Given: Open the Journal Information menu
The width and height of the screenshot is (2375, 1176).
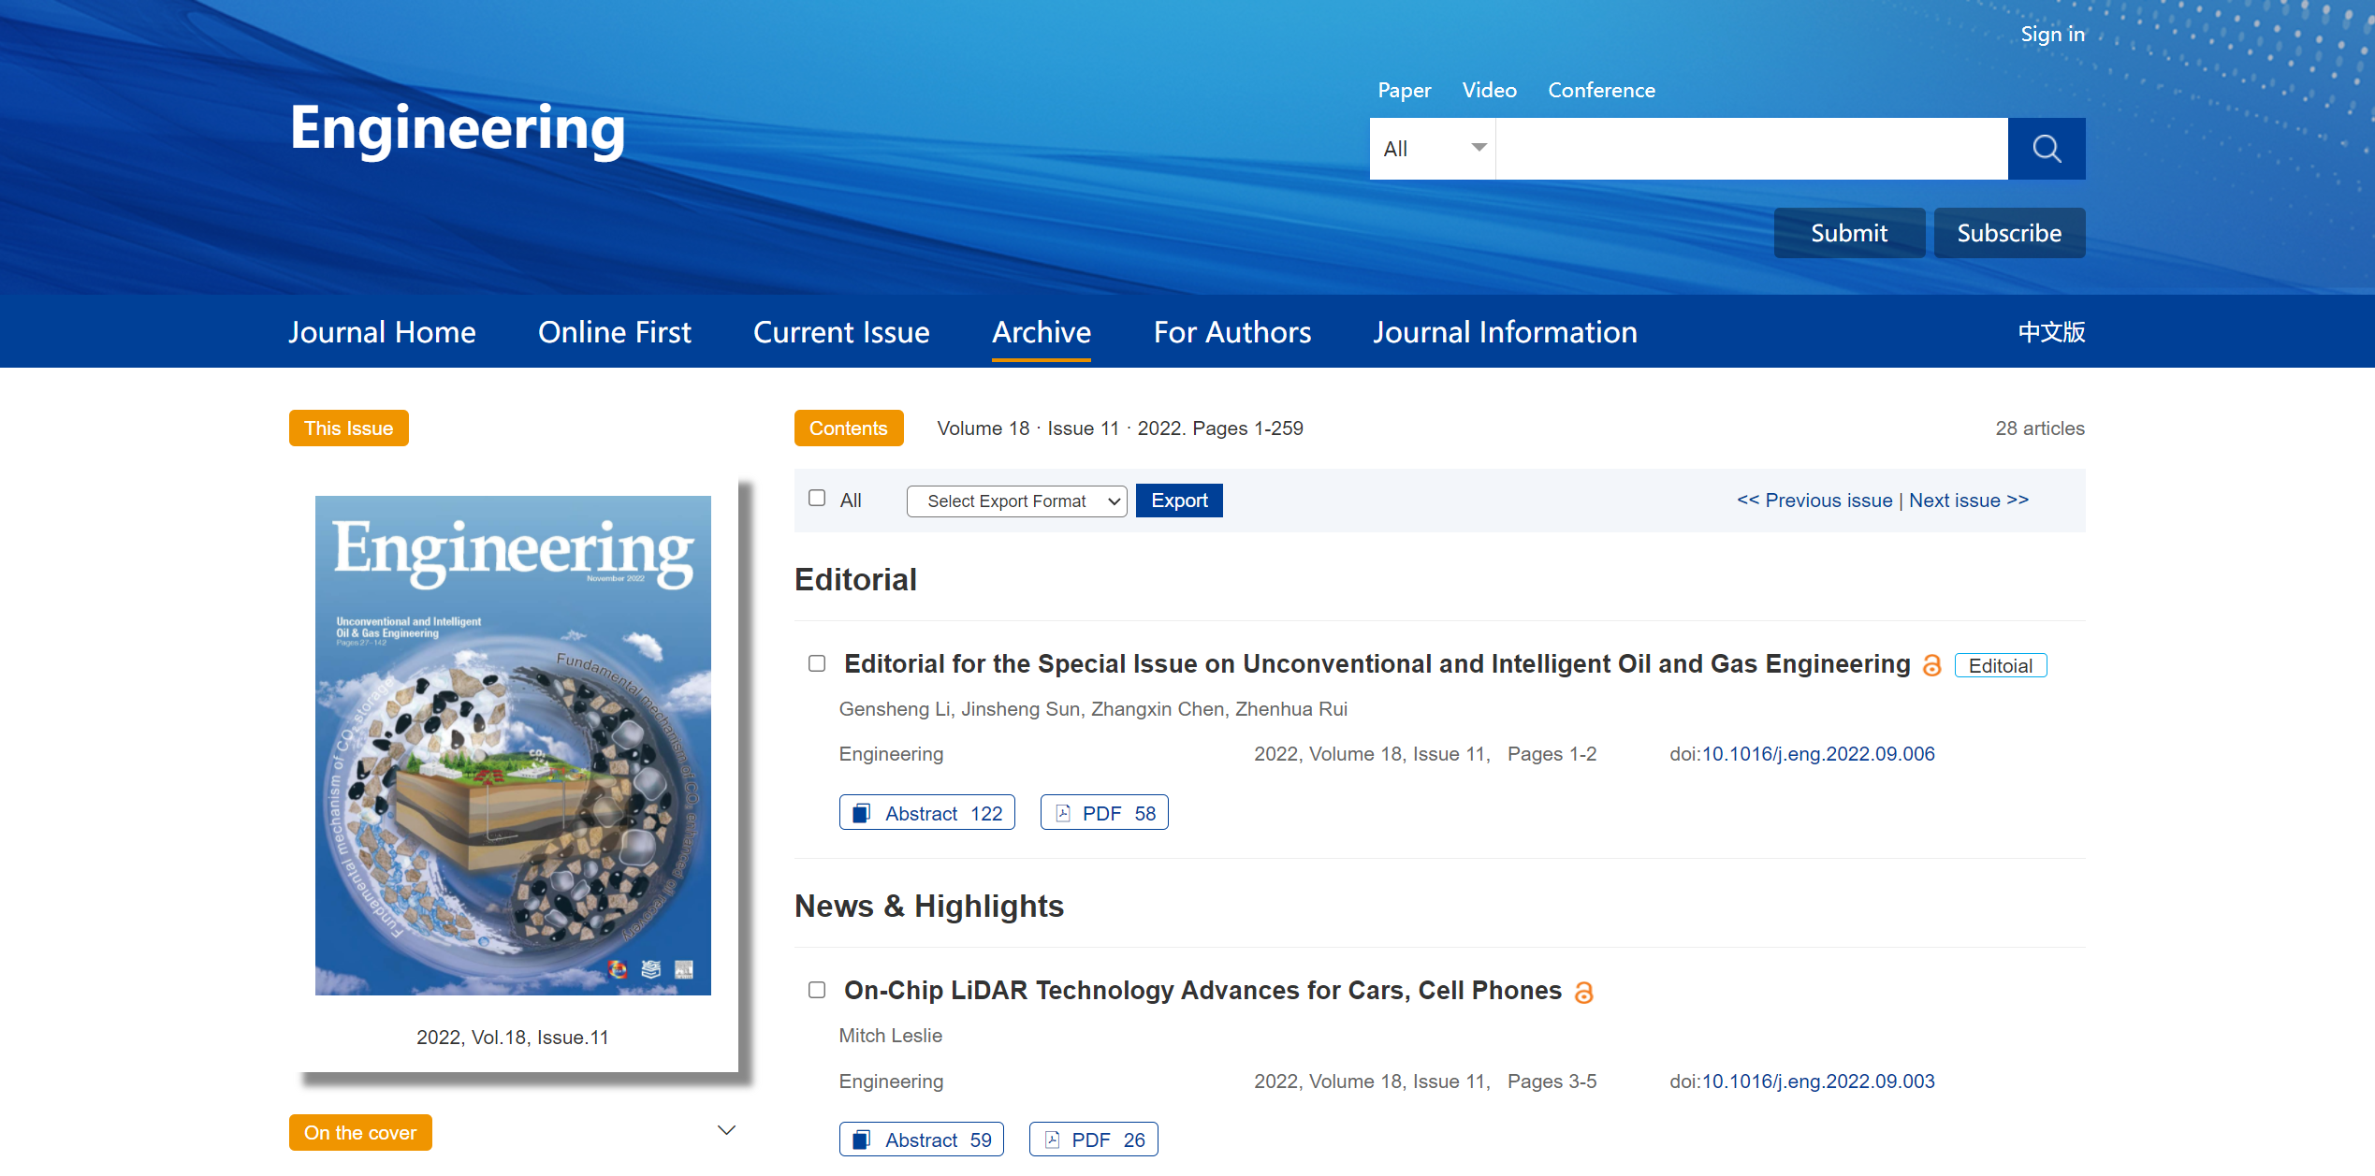Looking at the screenshot, I should point(1505,332).
